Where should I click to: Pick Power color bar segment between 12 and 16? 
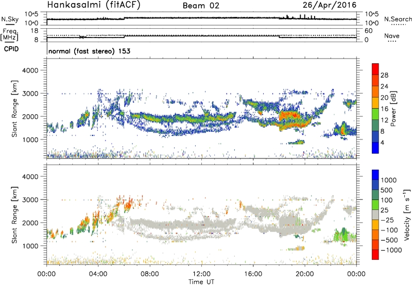tap(375, 114)
